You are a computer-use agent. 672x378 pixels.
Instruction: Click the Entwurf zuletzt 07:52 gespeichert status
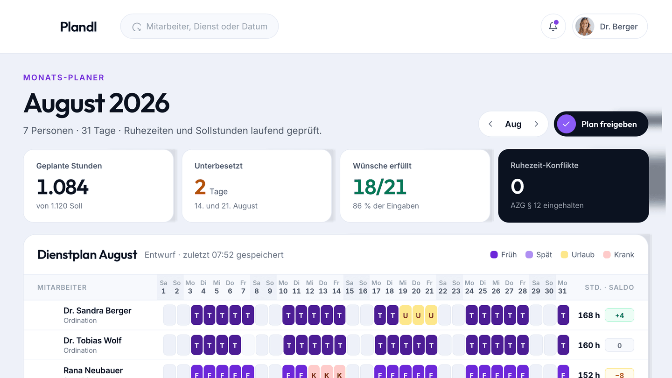click(214, 255)
